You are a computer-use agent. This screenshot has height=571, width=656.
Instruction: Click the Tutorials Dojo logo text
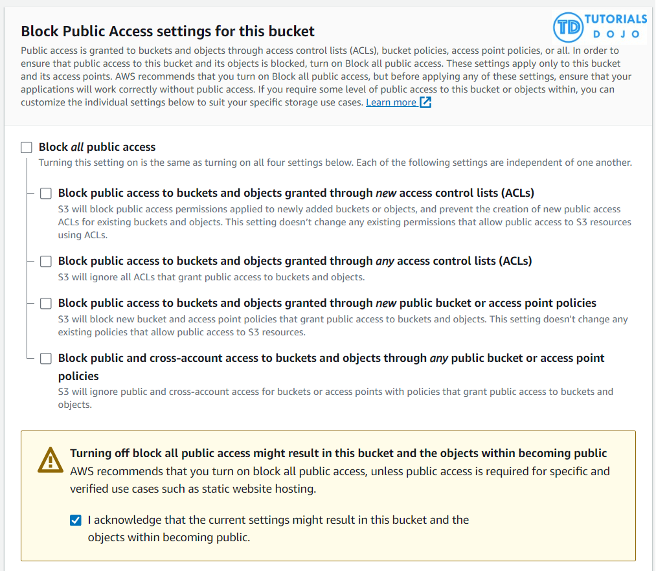615,26
